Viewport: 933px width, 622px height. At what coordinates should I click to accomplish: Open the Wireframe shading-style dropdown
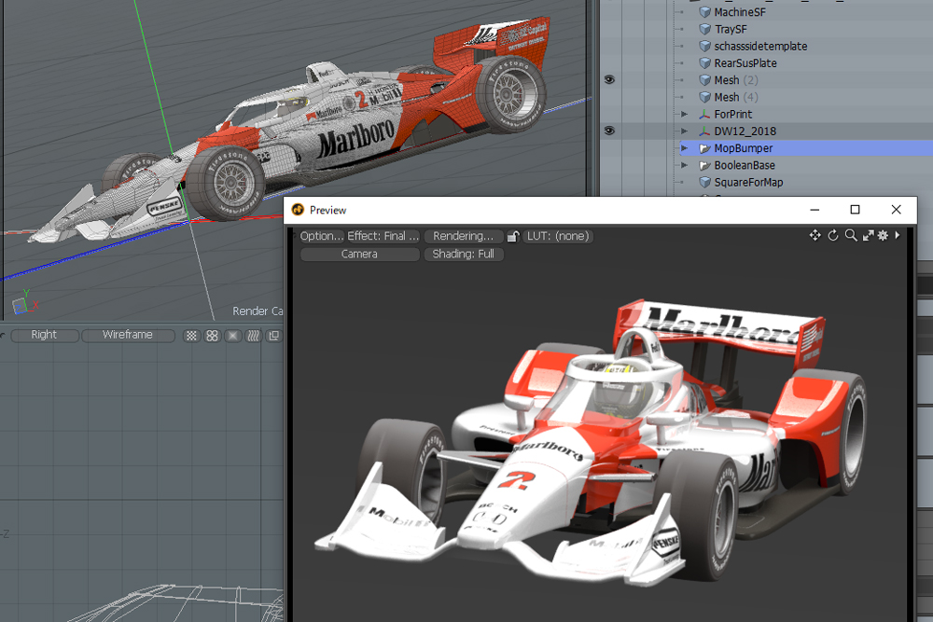[128, 336]
